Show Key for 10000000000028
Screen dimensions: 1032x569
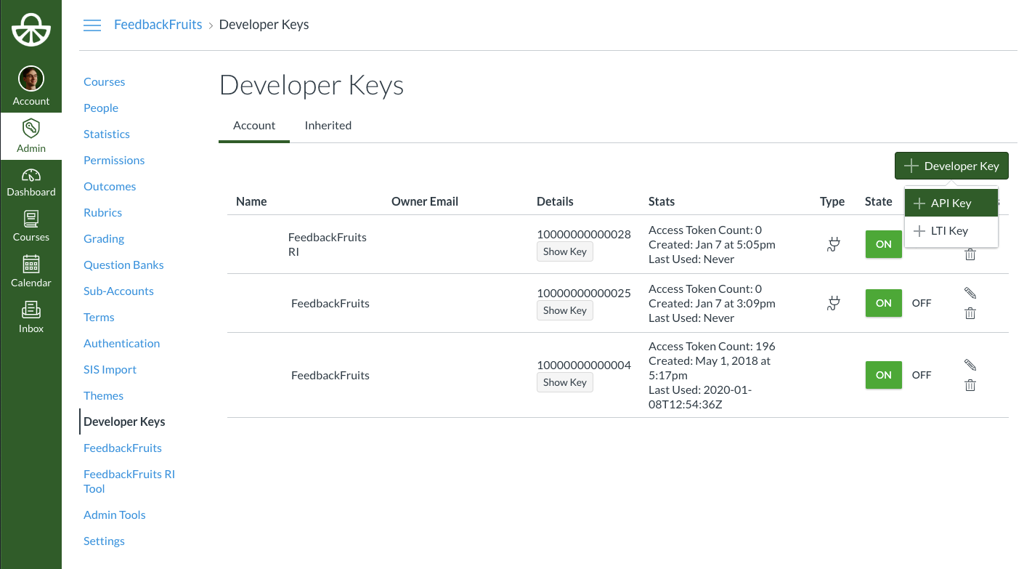(565, 251)
